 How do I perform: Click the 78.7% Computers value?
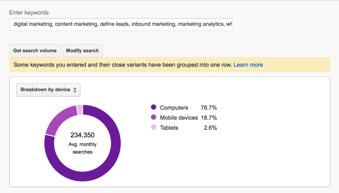(x=209, y=108)
